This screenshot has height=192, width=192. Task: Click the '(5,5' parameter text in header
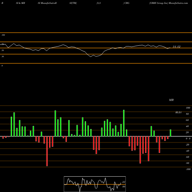point(99,3)
